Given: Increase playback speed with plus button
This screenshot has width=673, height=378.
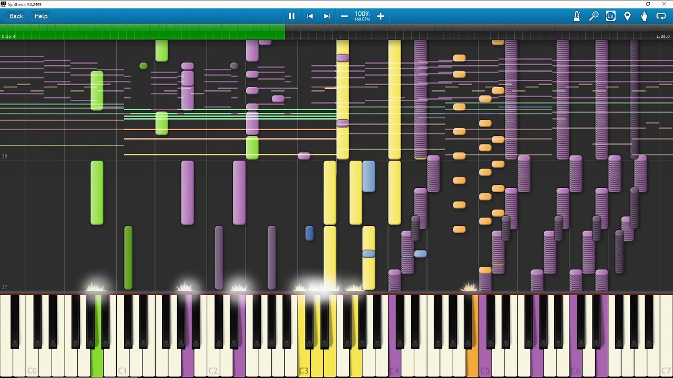Looking at the screenshot, I should coord(381,16).
